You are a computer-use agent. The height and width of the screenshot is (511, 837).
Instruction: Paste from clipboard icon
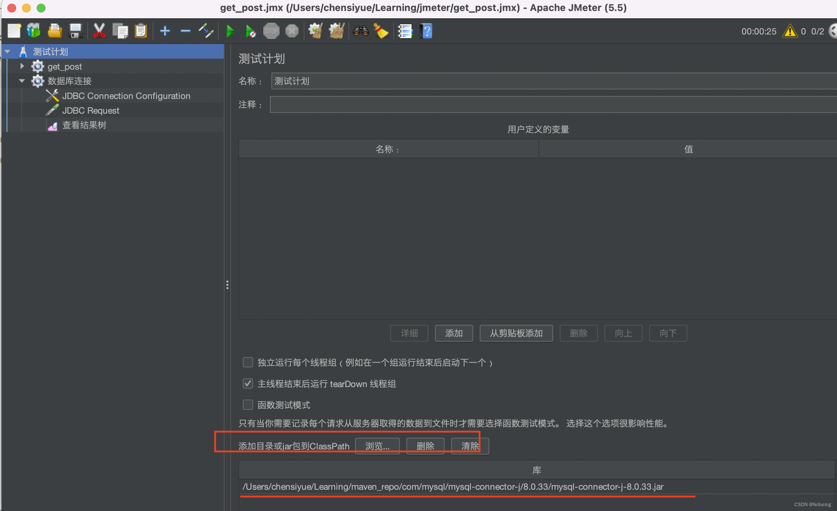[141, 31]
